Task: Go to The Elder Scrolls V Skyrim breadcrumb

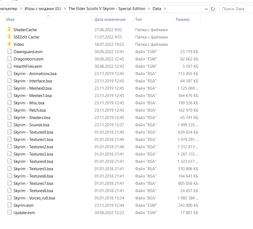Action: point(107,9)
